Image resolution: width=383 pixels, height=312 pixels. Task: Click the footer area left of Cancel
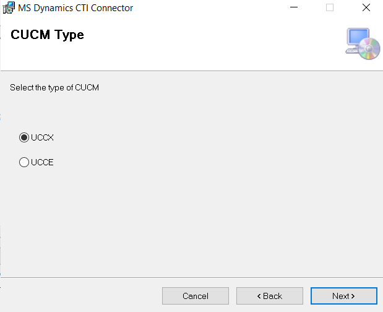coord(80,296)
